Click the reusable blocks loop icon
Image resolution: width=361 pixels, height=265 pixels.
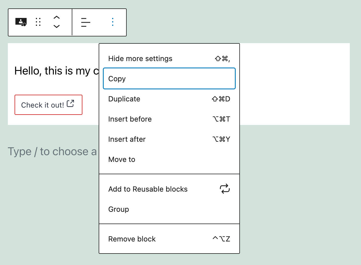point(225,189)
